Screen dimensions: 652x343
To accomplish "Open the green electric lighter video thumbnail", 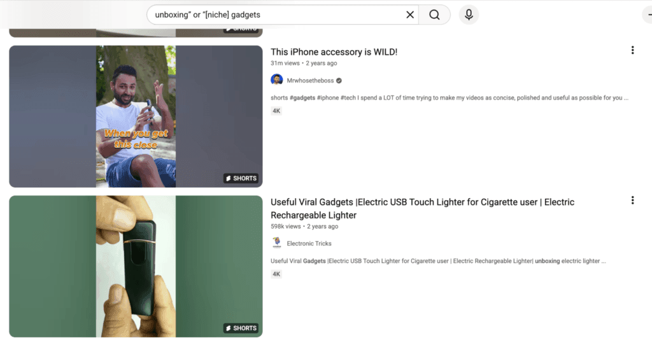I will pyautogui.click(x=136, y=266).
